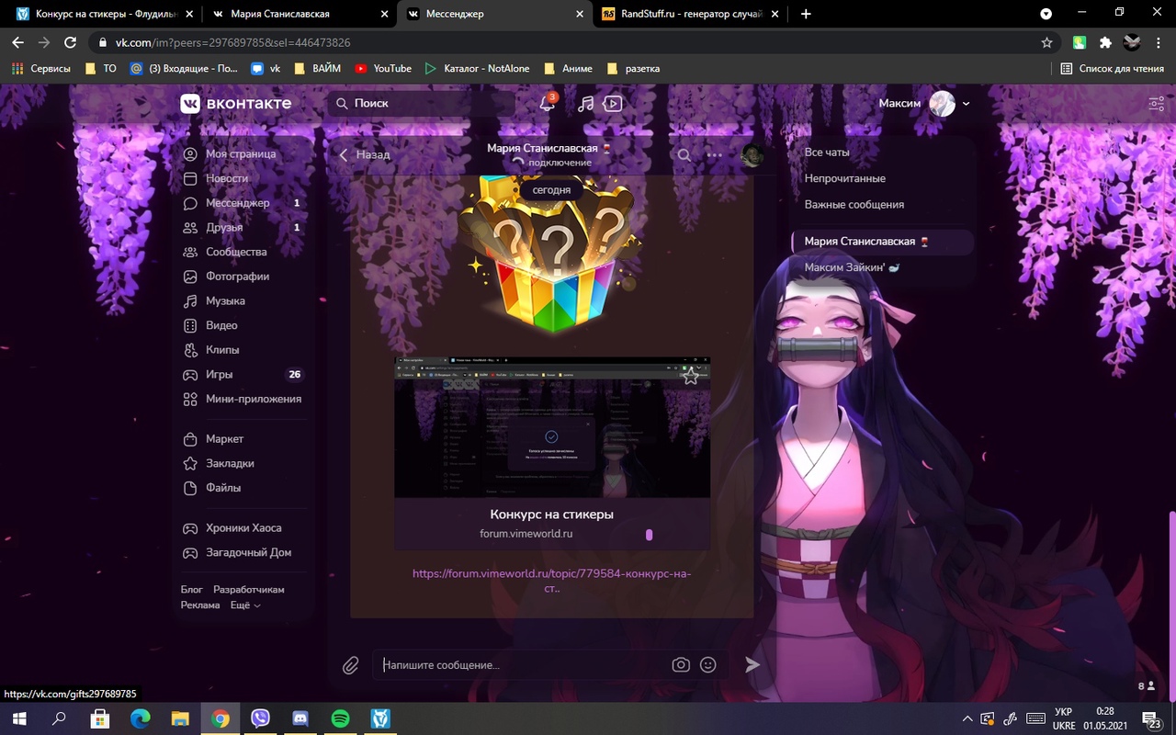Select Непрочитанные filter
The height and width of the screenshot is (735, 1176).
(845, 178)
